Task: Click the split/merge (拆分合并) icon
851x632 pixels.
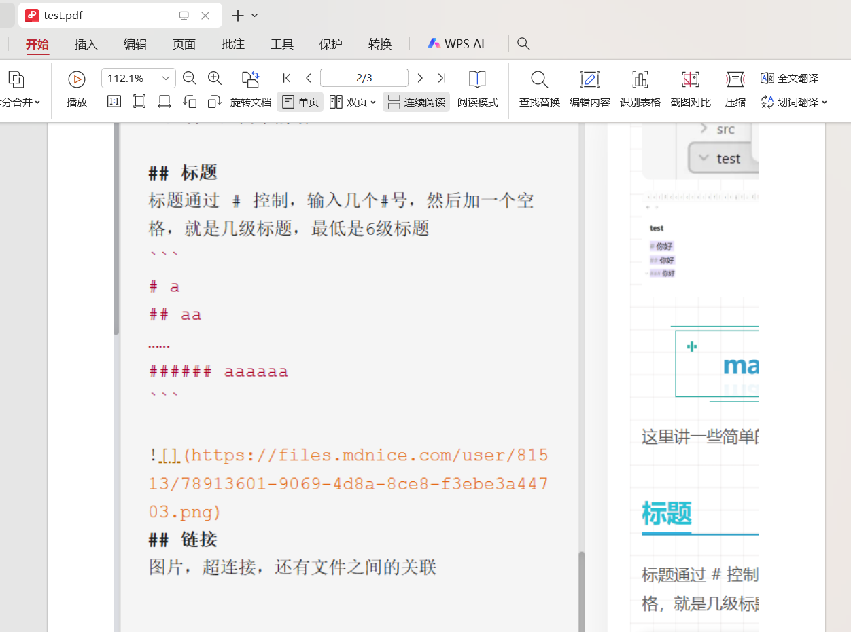Action: point(16,79)
